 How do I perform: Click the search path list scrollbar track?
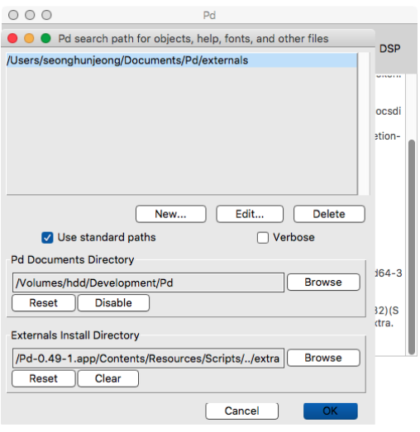(x=365, y=124)
